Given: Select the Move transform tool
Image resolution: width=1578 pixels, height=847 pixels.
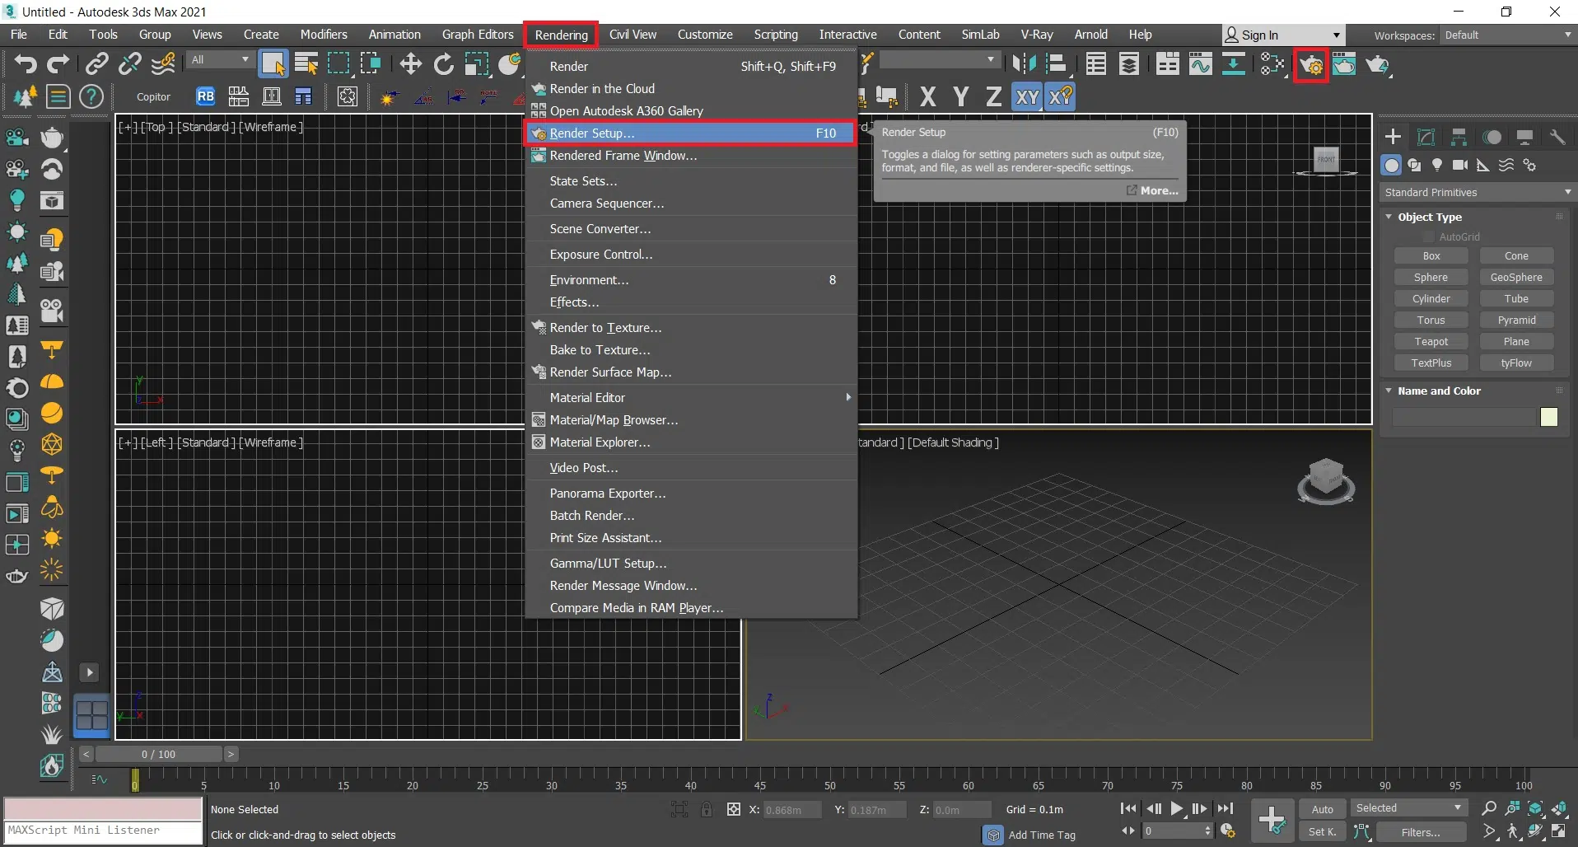Looking at the screenshot, I should (410, 64).
